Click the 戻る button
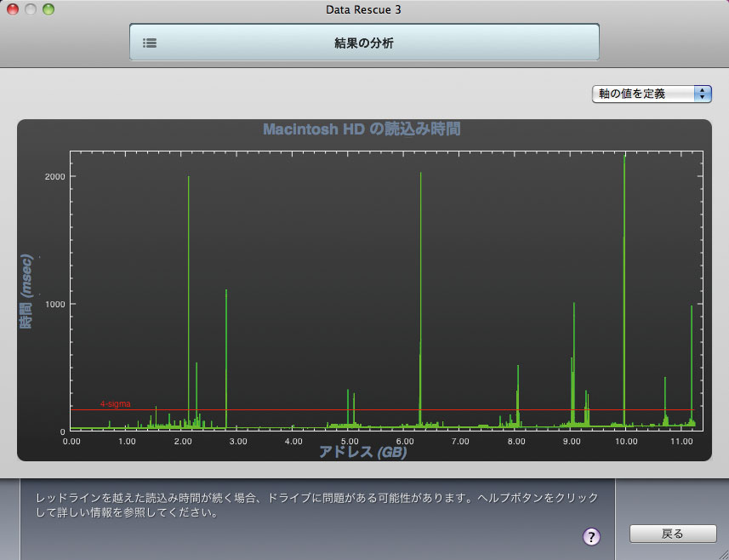 pyautogui.click(x=673, y=534)
